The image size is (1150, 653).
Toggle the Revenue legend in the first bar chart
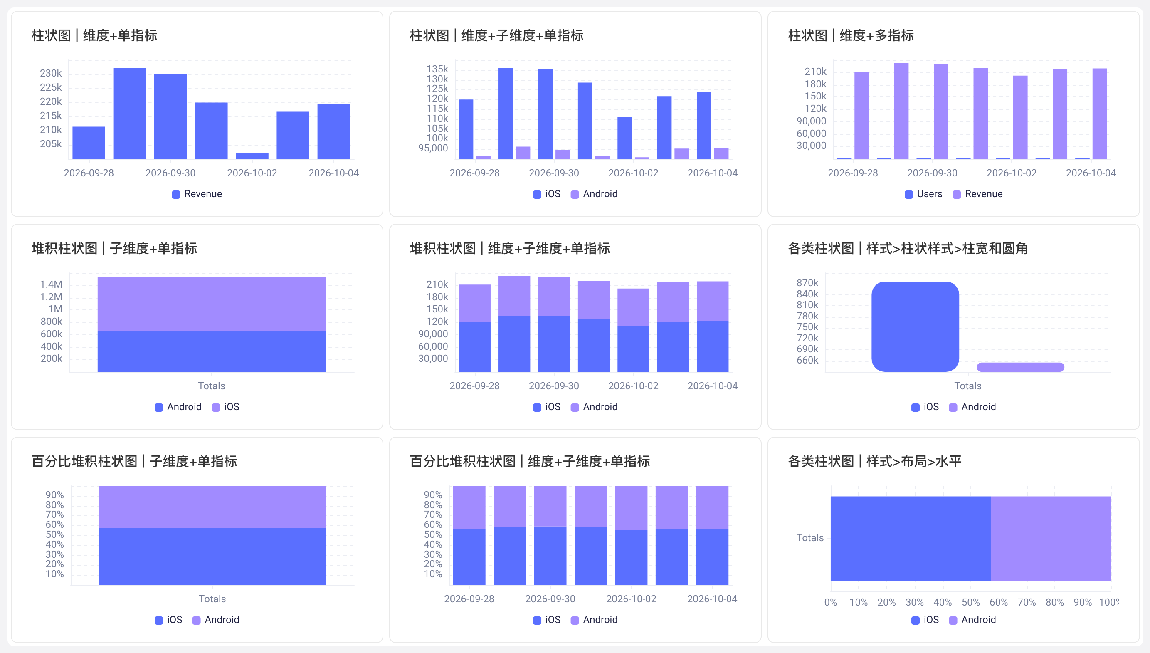[197, 194]
